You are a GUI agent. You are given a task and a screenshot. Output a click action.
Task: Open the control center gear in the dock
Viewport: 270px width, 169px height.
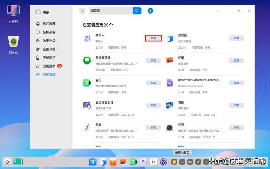point(164,162)
